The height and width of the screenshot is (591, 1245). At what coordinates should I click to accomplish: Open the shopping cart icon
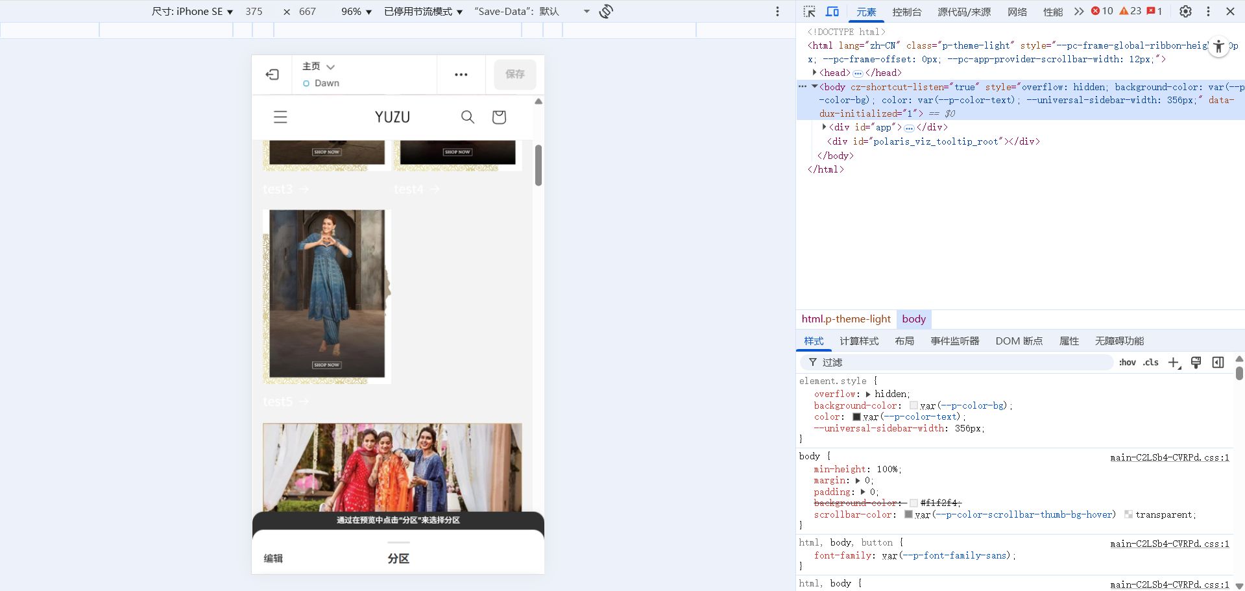coord(499,117)
